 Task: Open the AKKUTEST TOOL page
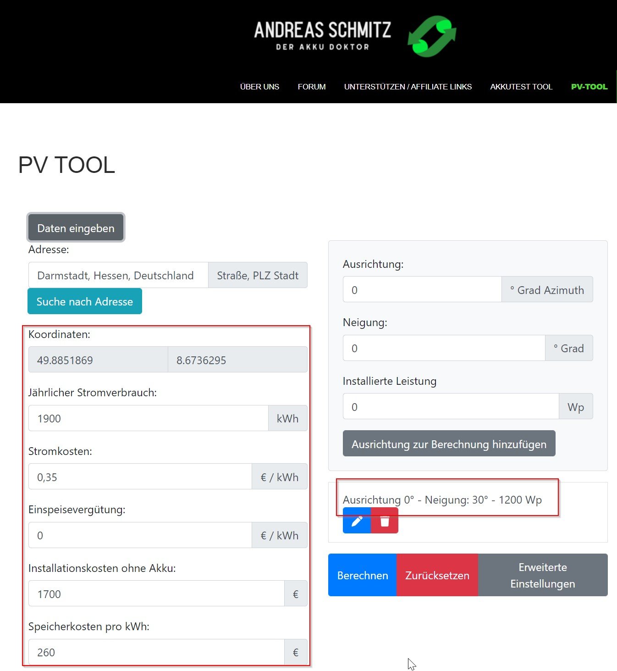(x=521, y=87)
